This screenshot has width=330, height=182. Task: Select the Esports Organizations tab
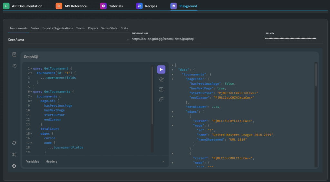click(x=57, y=28)
